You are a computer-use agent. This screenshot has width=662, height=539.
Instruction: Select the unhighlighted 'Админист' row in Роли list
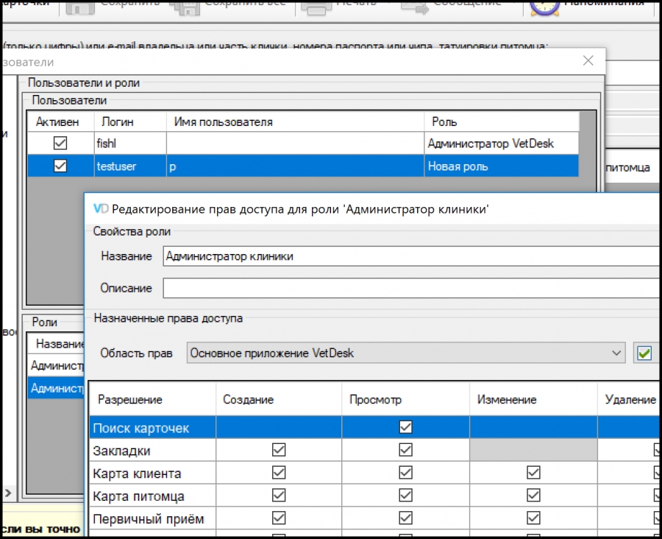tap(56, 365)
